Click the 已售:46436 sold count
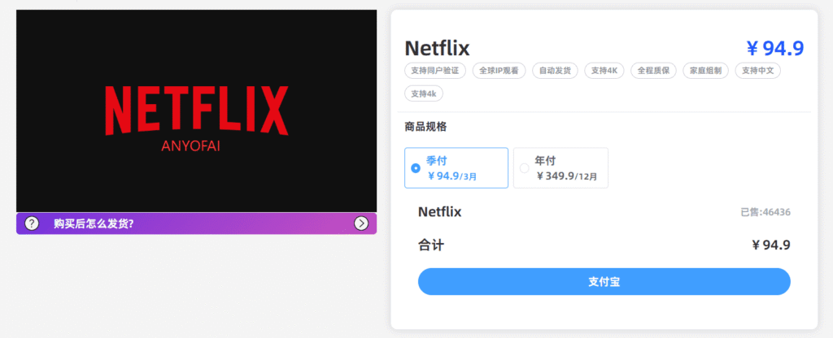Screen dimensions: 833x338 [765, 212]
